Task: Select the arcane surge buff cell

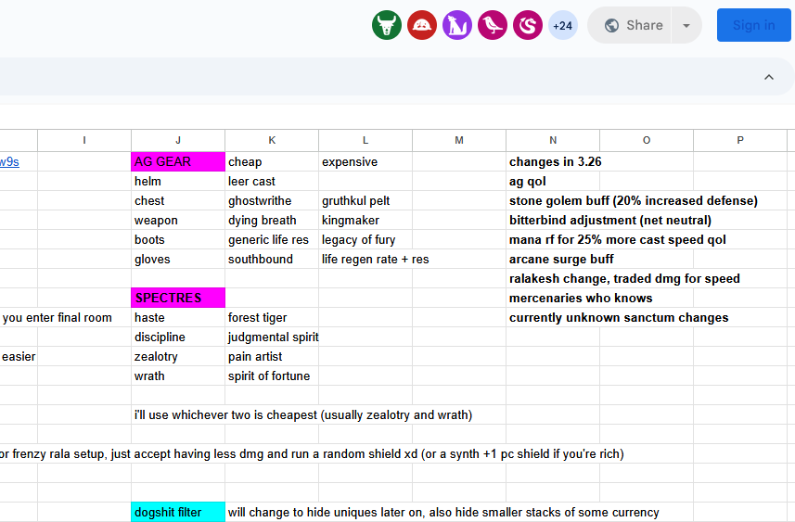Action: (561, 259)
